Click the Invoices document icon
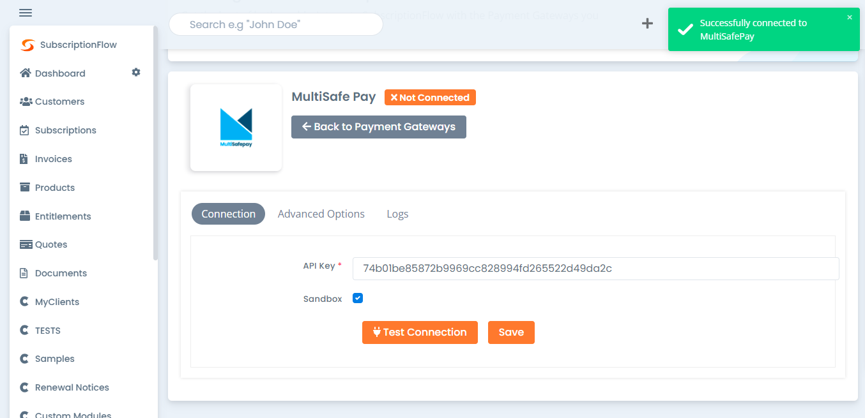The image size is (865, 418). pos(24,159)
